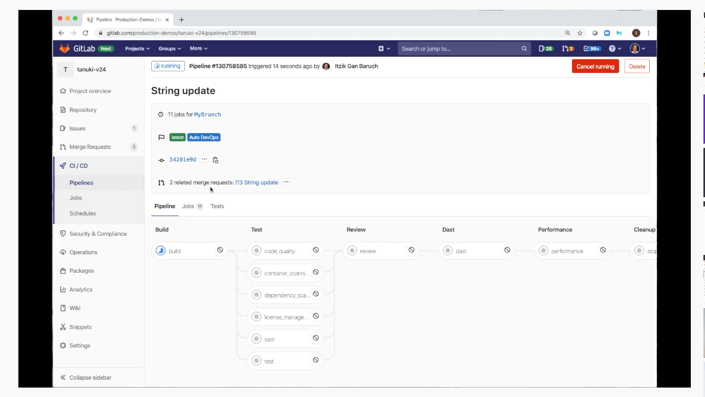Expand related merge requests ellipsis
The image size is (705, 397).
[x=286, y=182]
